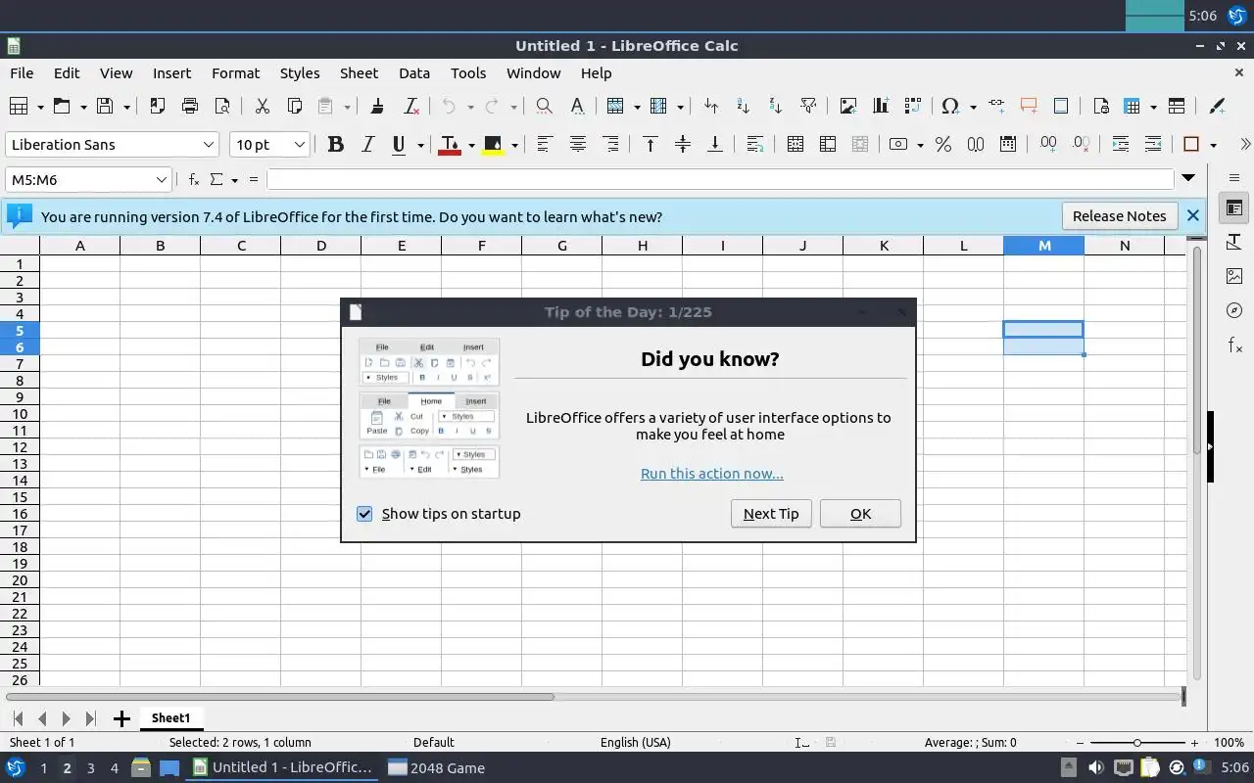
Task: Open the Font Color dropdown arrow
Action: click(x=471, y=145)
